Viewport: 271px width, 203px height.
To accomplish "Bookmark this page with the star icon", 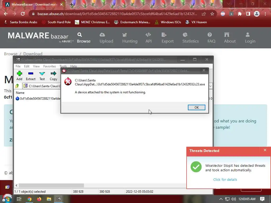I will coord(212,14).
